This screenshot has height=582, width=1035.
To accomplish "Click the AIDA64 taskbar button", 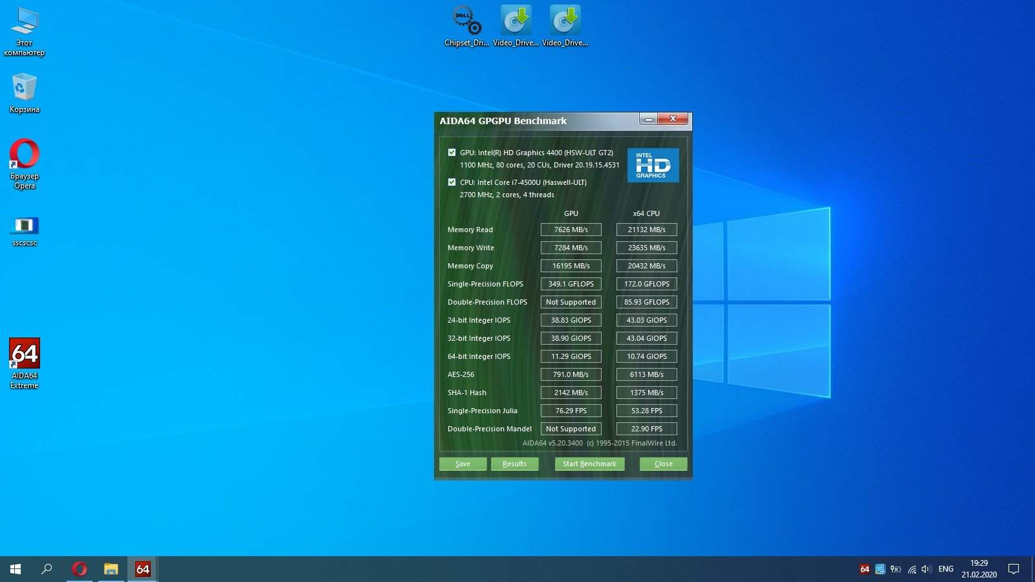I will (x=142, y=569).
